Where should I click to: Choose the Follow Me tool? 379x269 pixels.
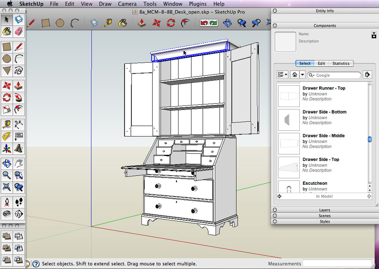pyautogui.click(x=19, y=98)
